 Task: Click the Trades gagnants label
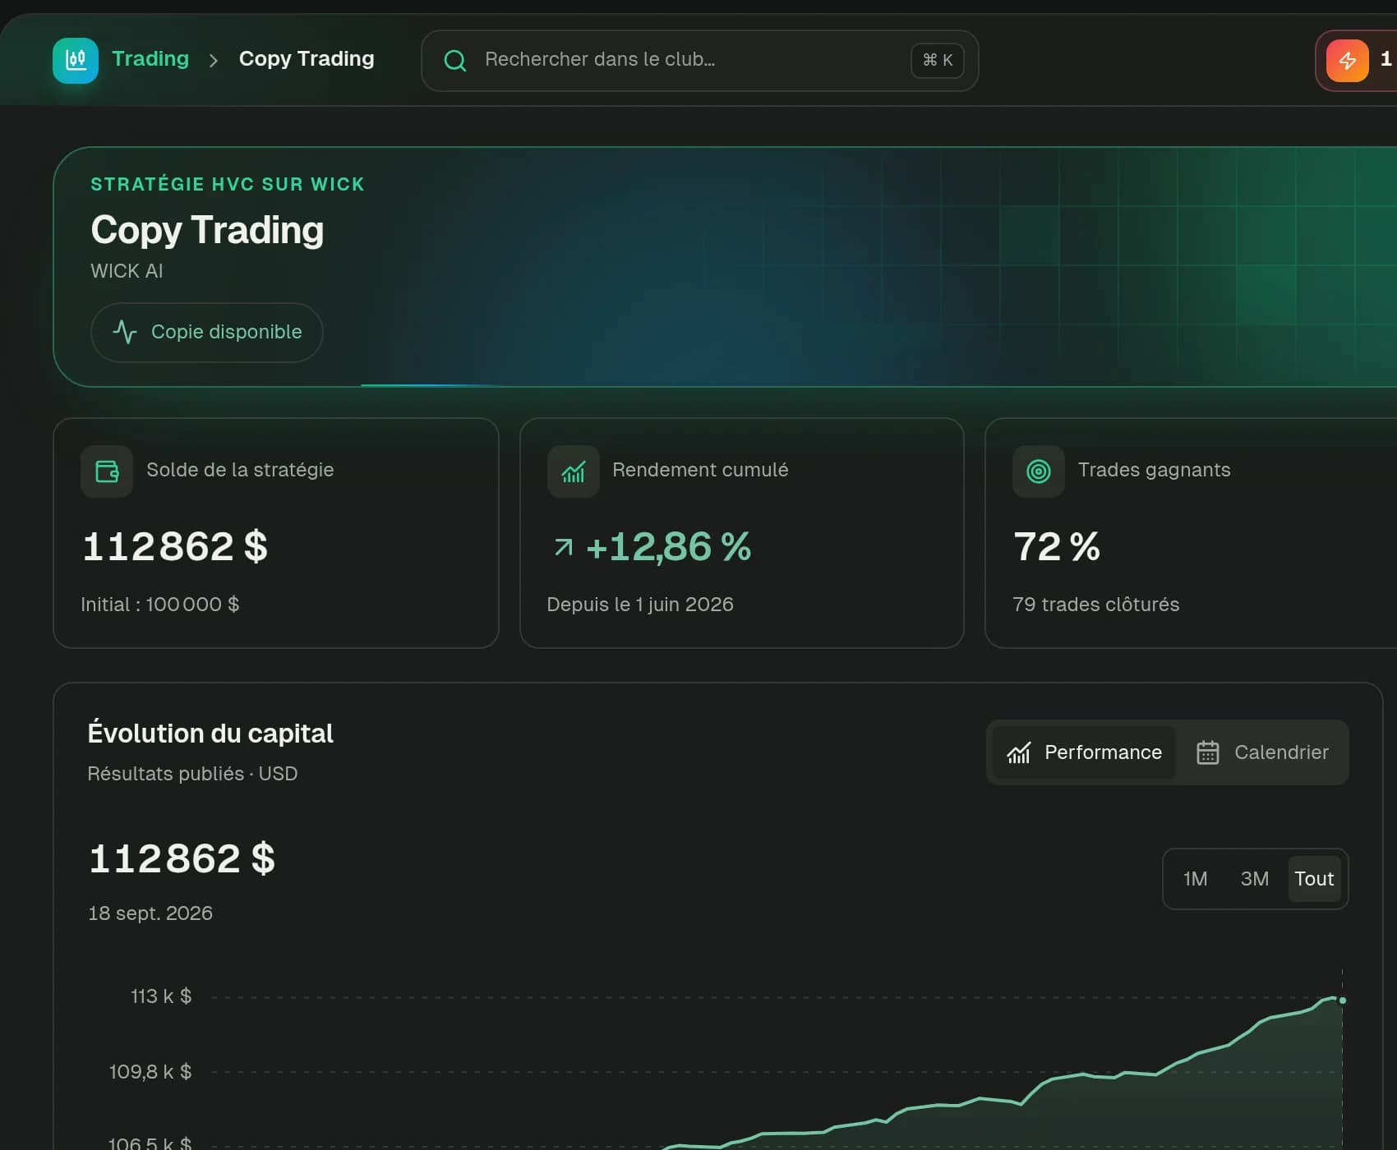[1154, 470]
